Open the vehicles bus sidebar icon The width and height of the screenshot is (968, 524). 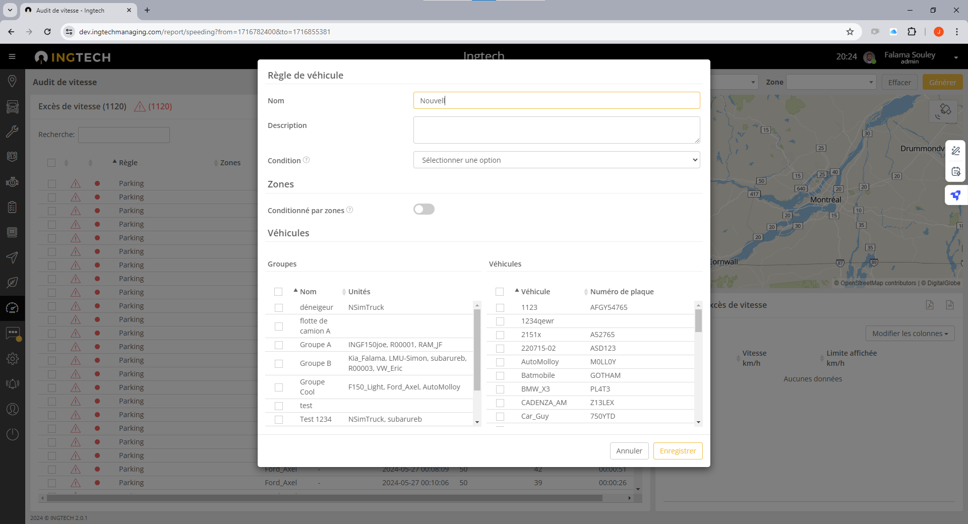click(x=12, y=106)
